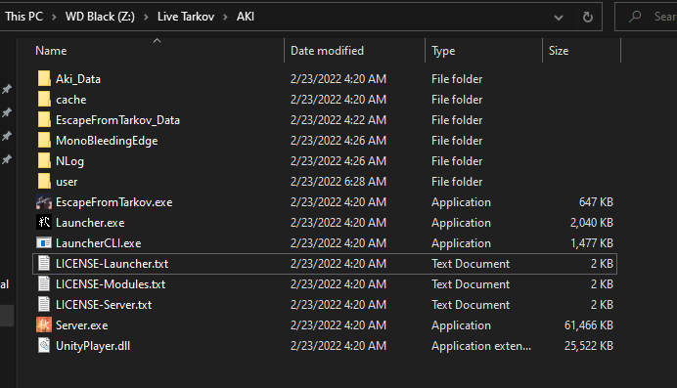Click the LICENSE-Server.txt document icon
Screen dimensions: 677x388
pos(44,305)
